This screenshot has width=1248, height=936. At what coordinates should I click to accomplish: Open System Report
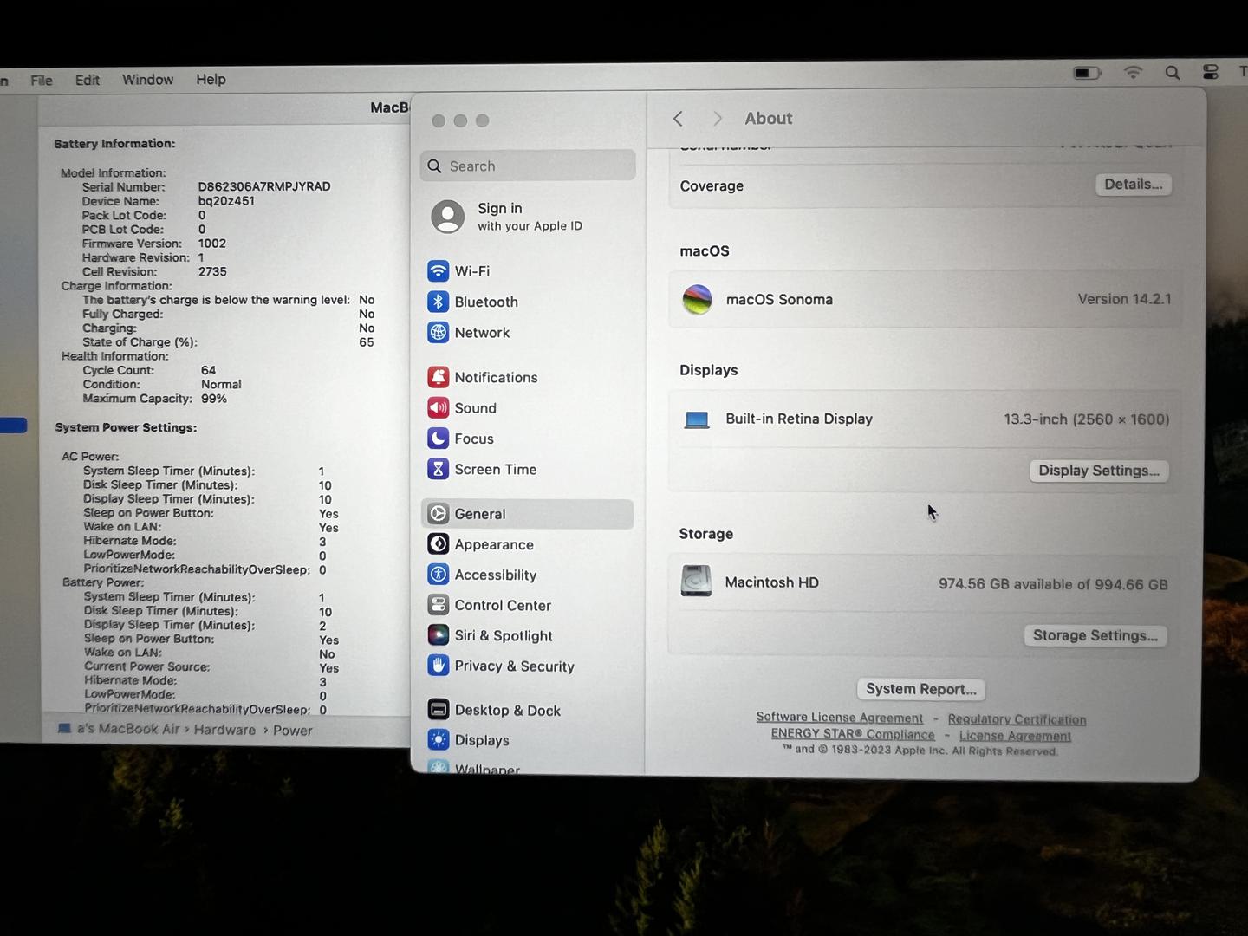coord(920,689)
